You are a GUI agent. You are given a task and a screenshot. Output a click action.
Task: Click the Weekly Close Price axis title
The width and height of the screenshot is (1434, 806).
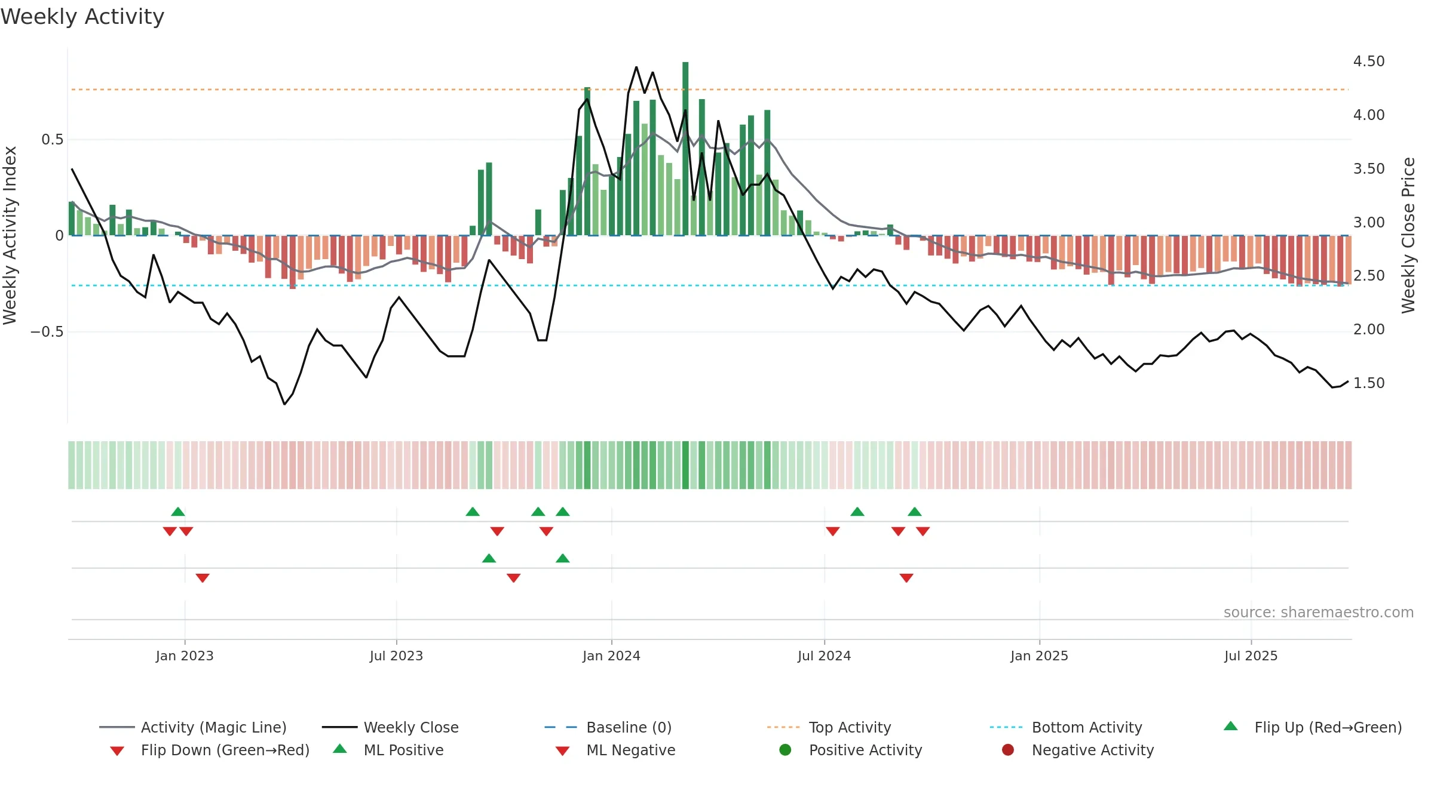click(x=1408, y=235)
